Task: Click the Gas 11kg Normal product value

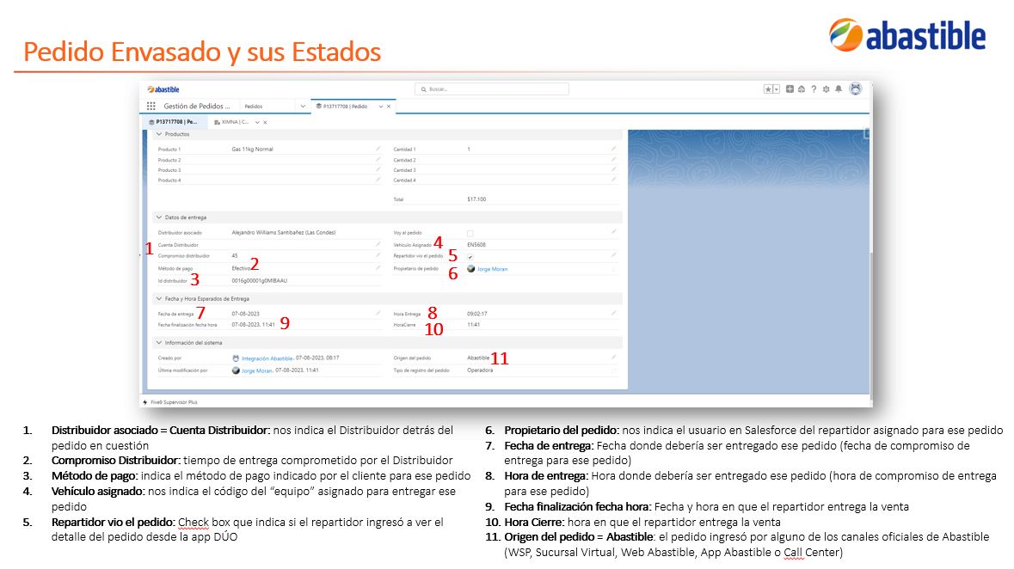Action: [x=252, y=150]
